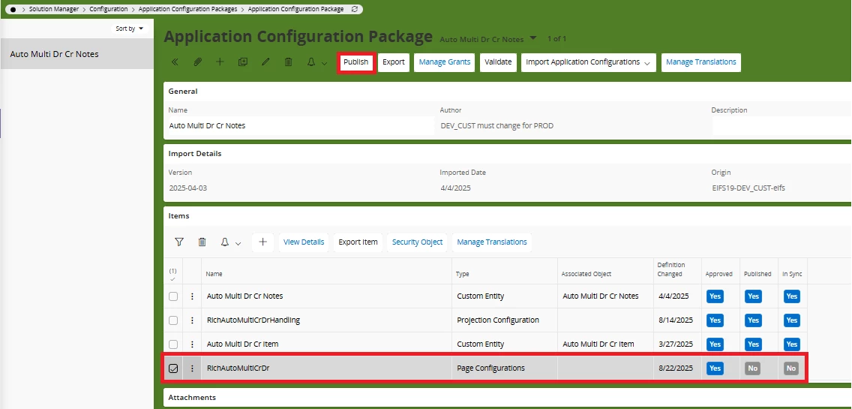Go to Solution Manager breadcrumb
Image resolution: width=852 pixels, height=409 pixels.
tap(54, 9)
